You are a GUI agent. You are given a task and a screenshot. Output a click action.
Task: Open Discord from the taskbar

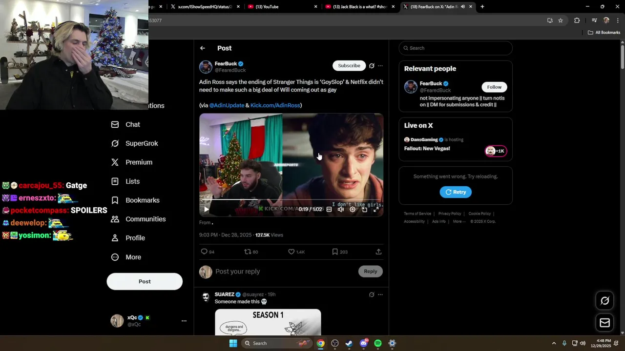click(x=363, y=343)
